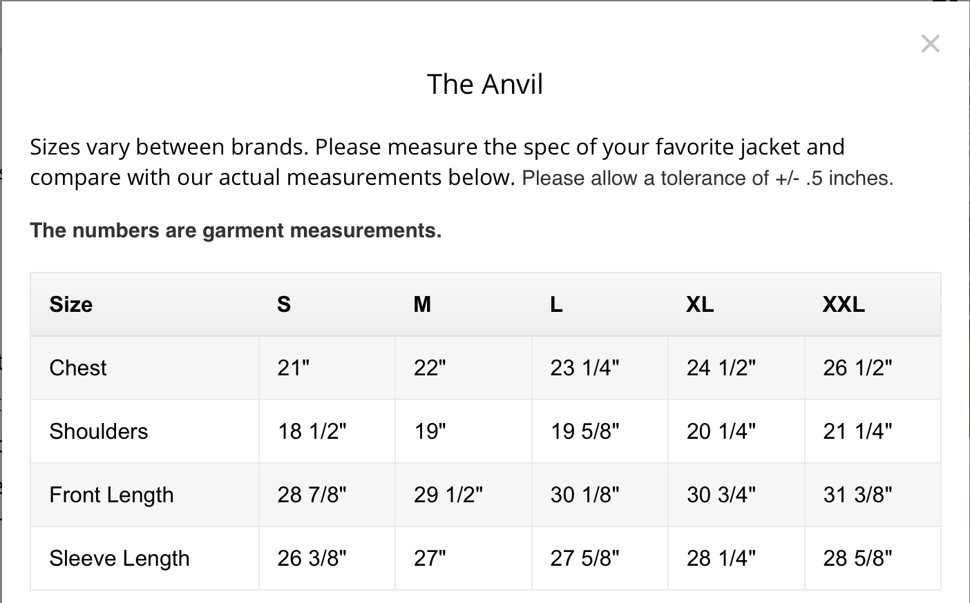Click the "The Anvil" title heading
The width and height of the screenshot is (970, 603).
click(485, 84)
